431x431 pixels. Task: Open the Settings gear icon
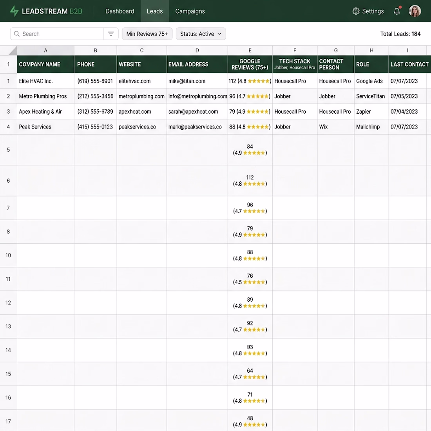click(356, 11)
